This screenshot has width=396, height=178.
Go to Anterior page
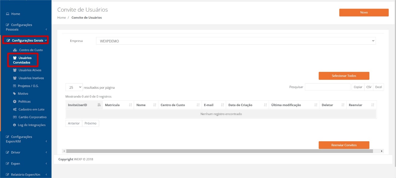(x=74, y=123)
